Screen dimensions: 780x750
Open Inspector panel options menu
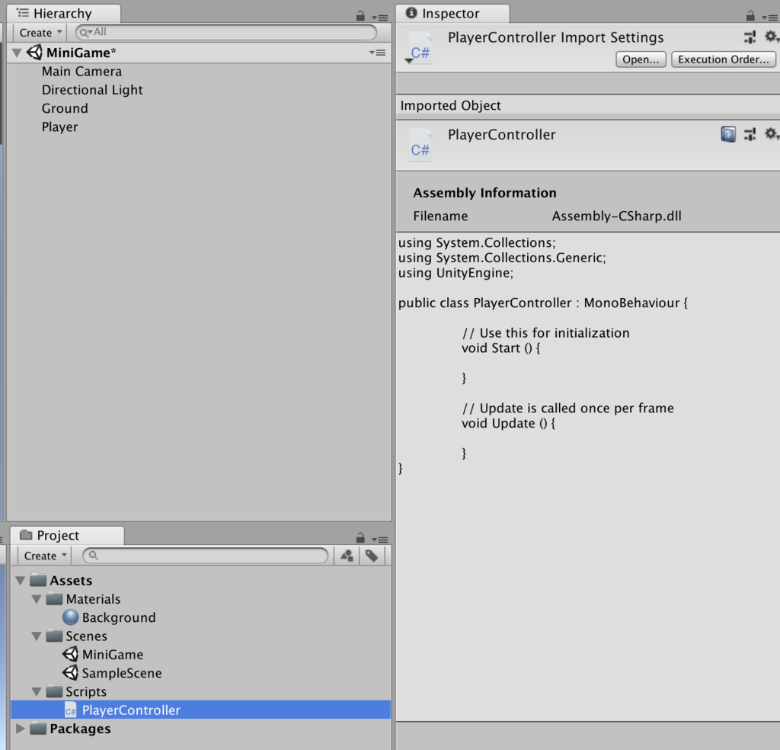coord(770,18)
